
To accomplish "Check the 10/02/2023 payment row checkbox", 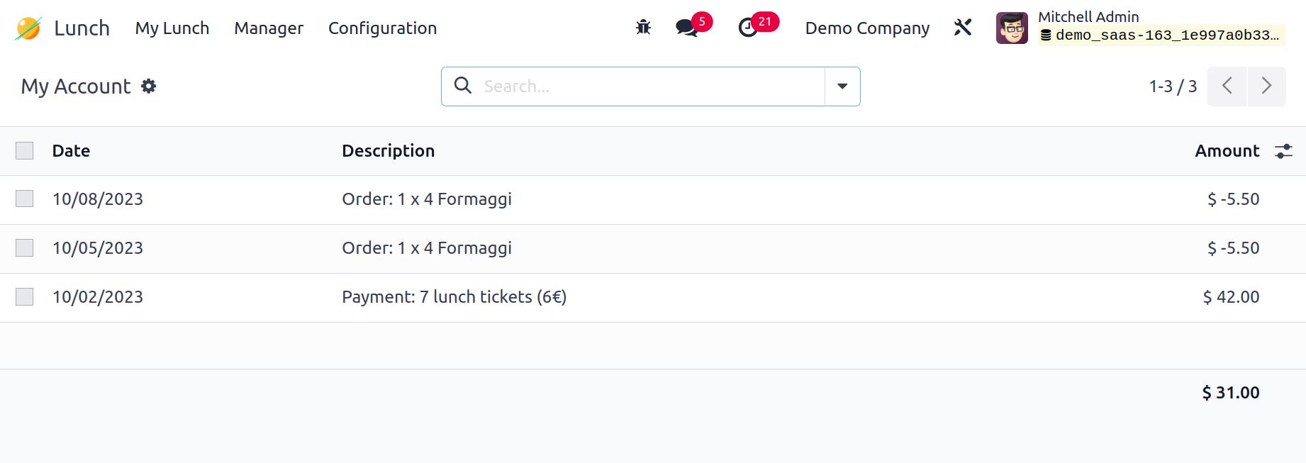I will coord(25,296).
